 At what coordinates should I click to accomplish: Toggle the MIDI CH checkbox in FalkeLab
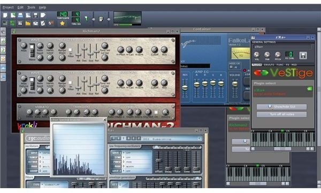point(231,67)
